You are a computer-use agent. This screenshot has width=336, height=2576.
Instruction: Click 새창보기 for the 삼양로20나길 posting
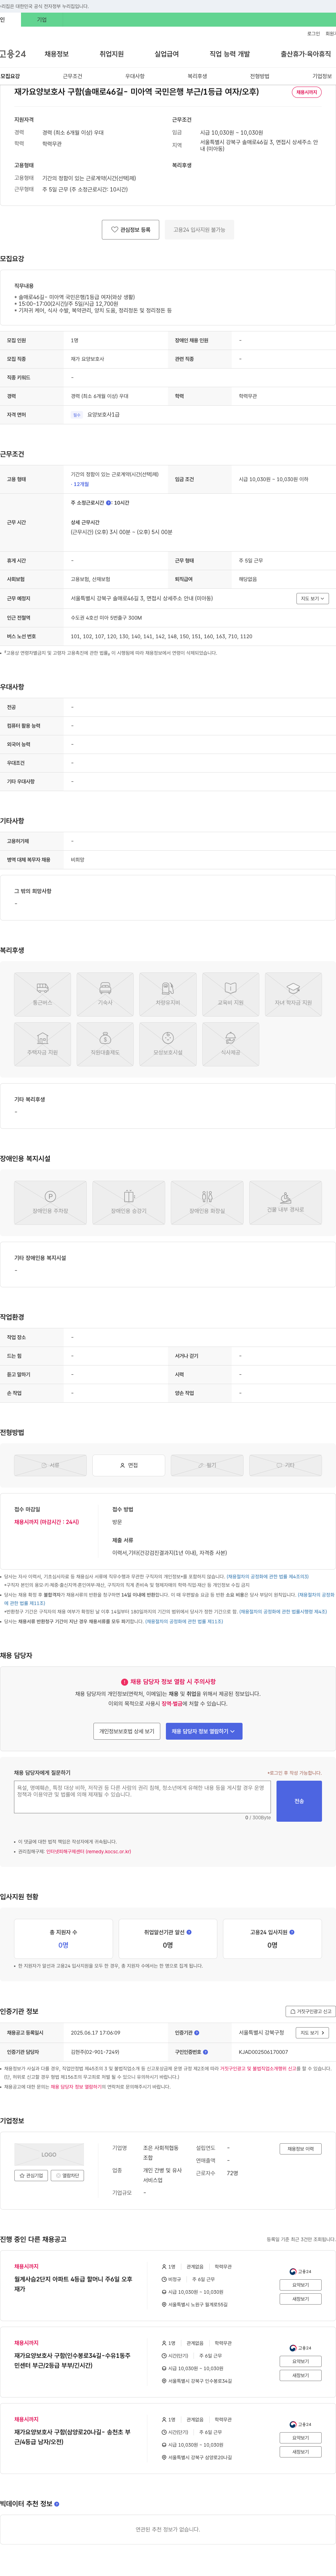(300, 2452)
